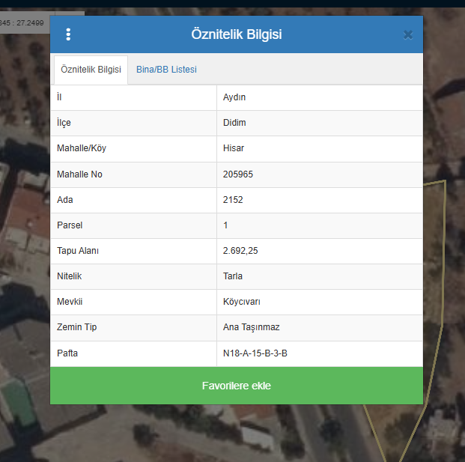Select the Öznitelik Bilgisi tab
The width and height of the screenshot is (465, 462).
91,70
